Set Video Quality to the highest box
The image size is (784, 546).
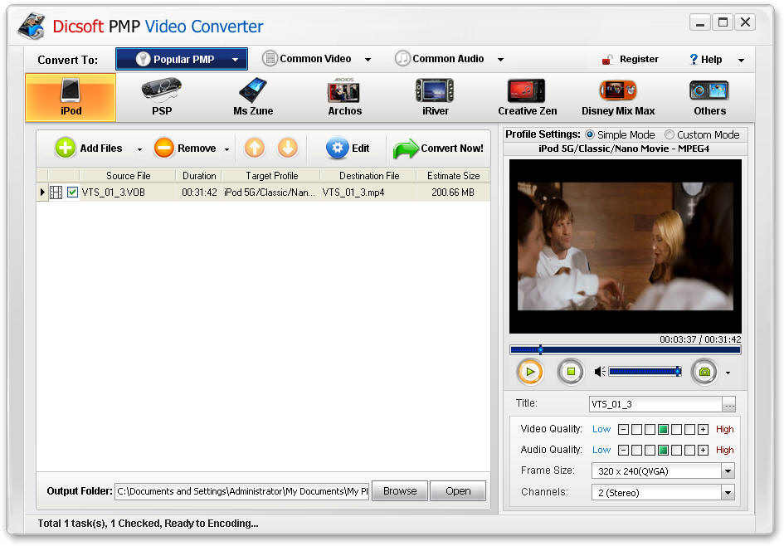689,429
